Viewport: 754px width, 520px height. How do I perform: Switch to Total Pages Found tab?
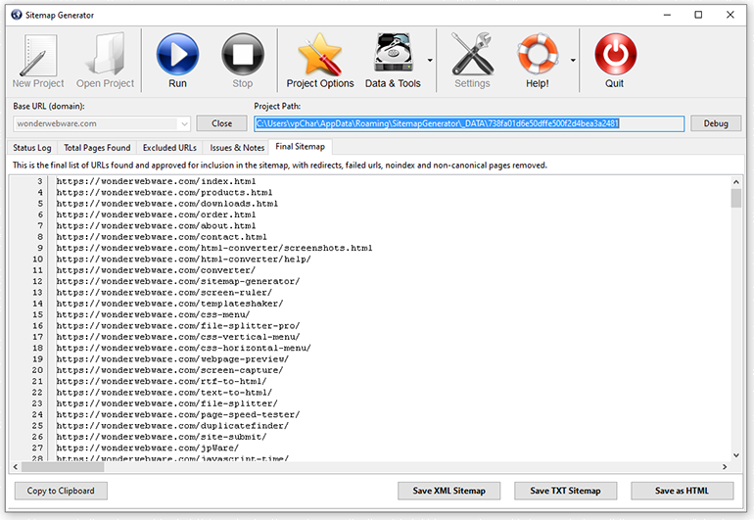click(x=97, y=148)
